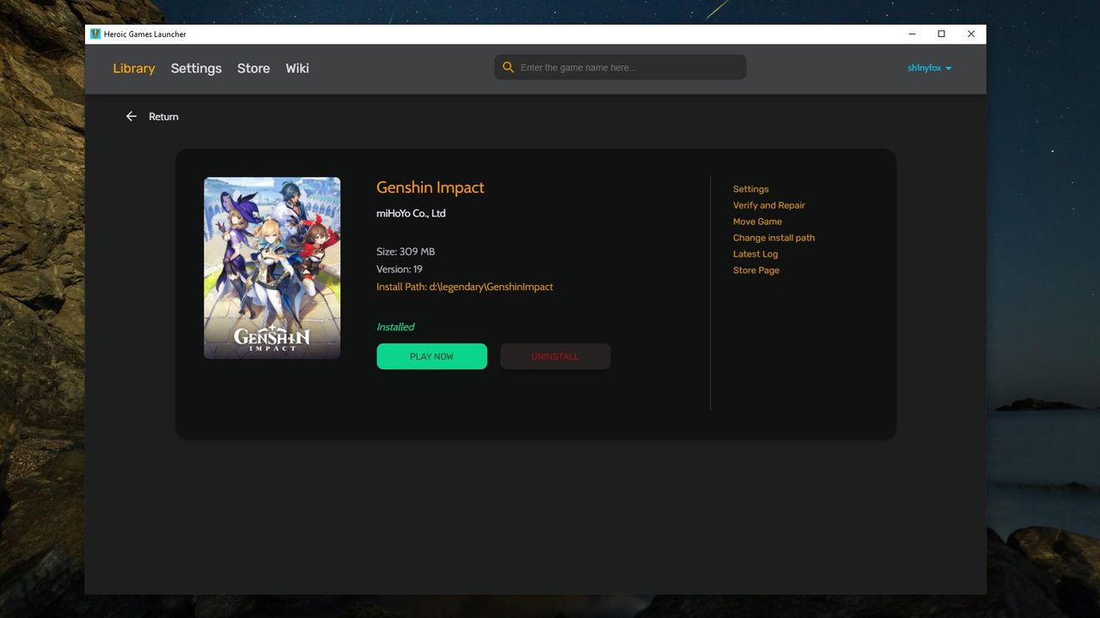Open the Wiki tab
Image resolution: width=1100 pixels, height=618 pixels.
[x=297, y=68]
